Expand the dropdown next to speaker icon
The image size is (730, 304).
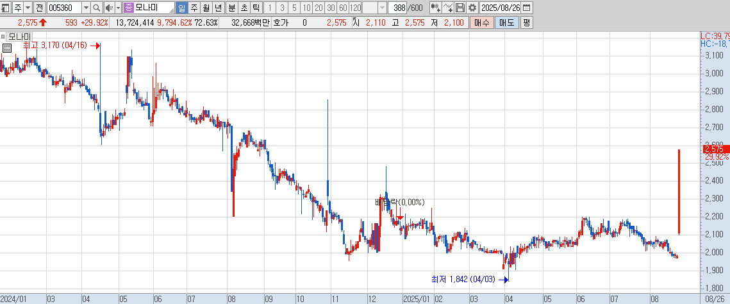click(x=118, y=8)
